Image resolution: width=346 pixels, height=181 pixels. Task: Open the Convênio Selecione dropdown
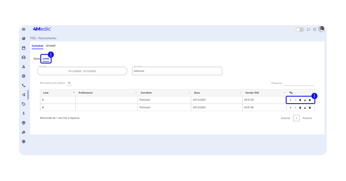[x=177, y=71]
